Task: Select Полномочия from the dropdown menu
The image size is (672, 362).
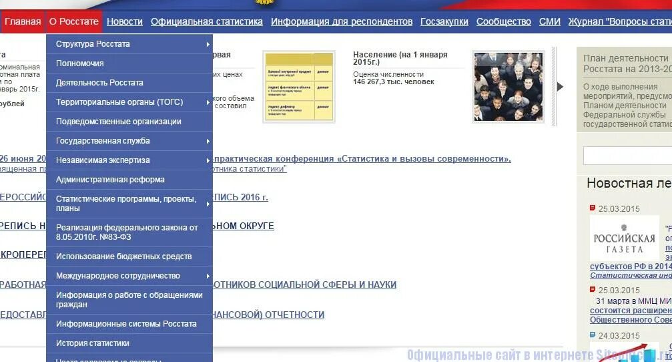Action: coord(129,63)
